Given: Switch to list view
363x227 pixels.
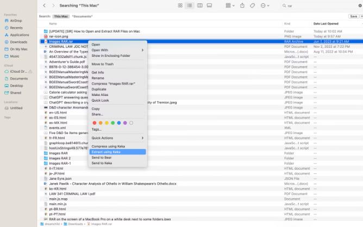Looking at the screenshot, I should 189,5.
